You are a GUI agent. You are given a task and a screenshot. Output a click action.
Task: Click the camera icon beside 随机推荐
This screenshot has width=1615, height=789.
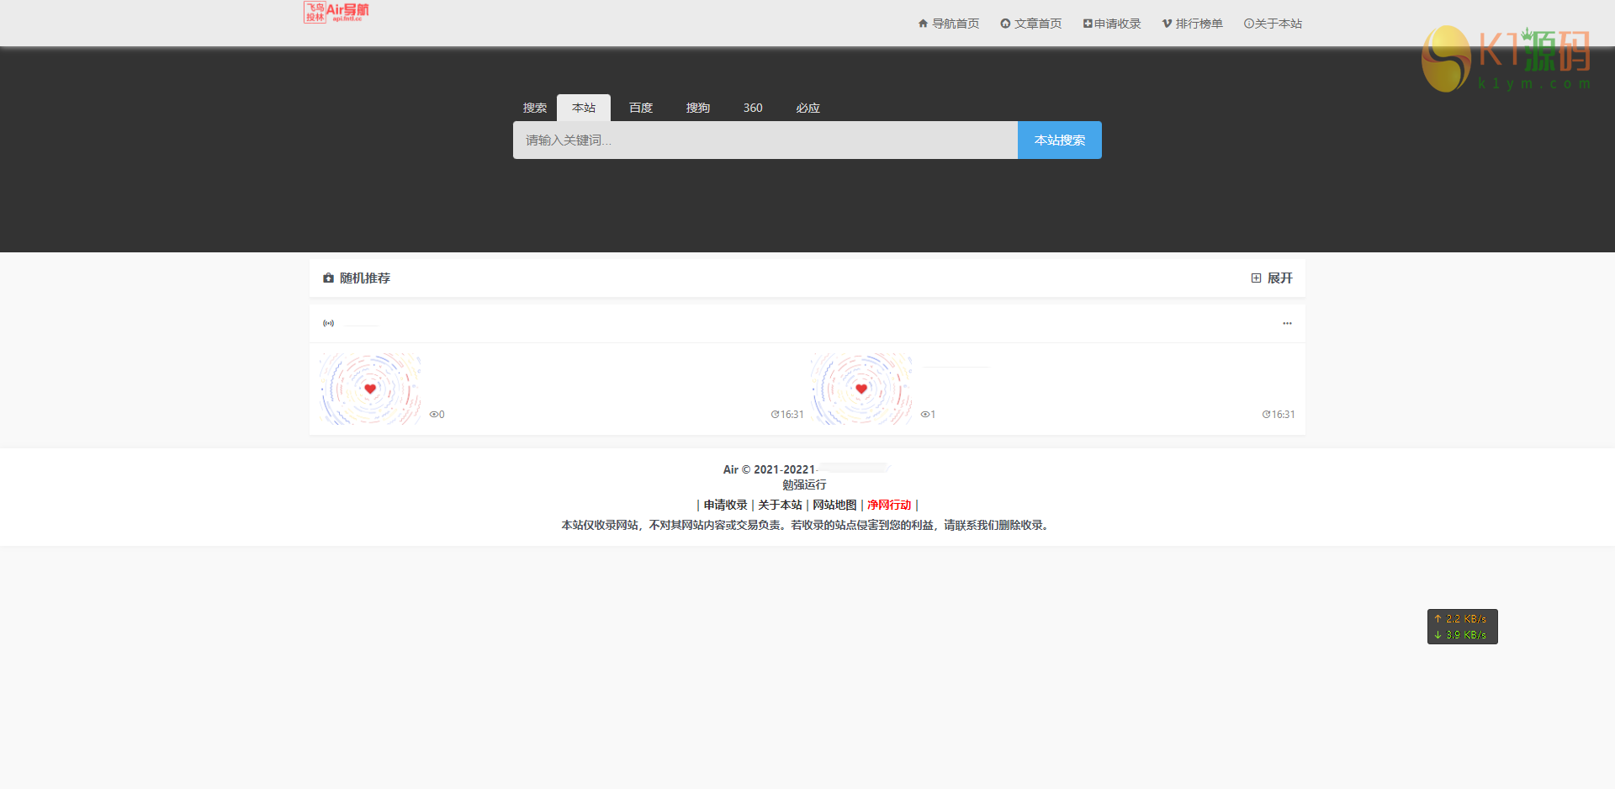pyautogui.click(x=328, y=278)
